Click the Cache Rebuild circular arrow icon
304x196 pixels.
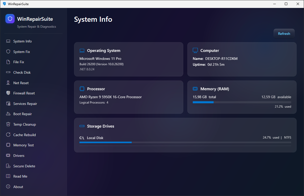(x=8, y=135)
